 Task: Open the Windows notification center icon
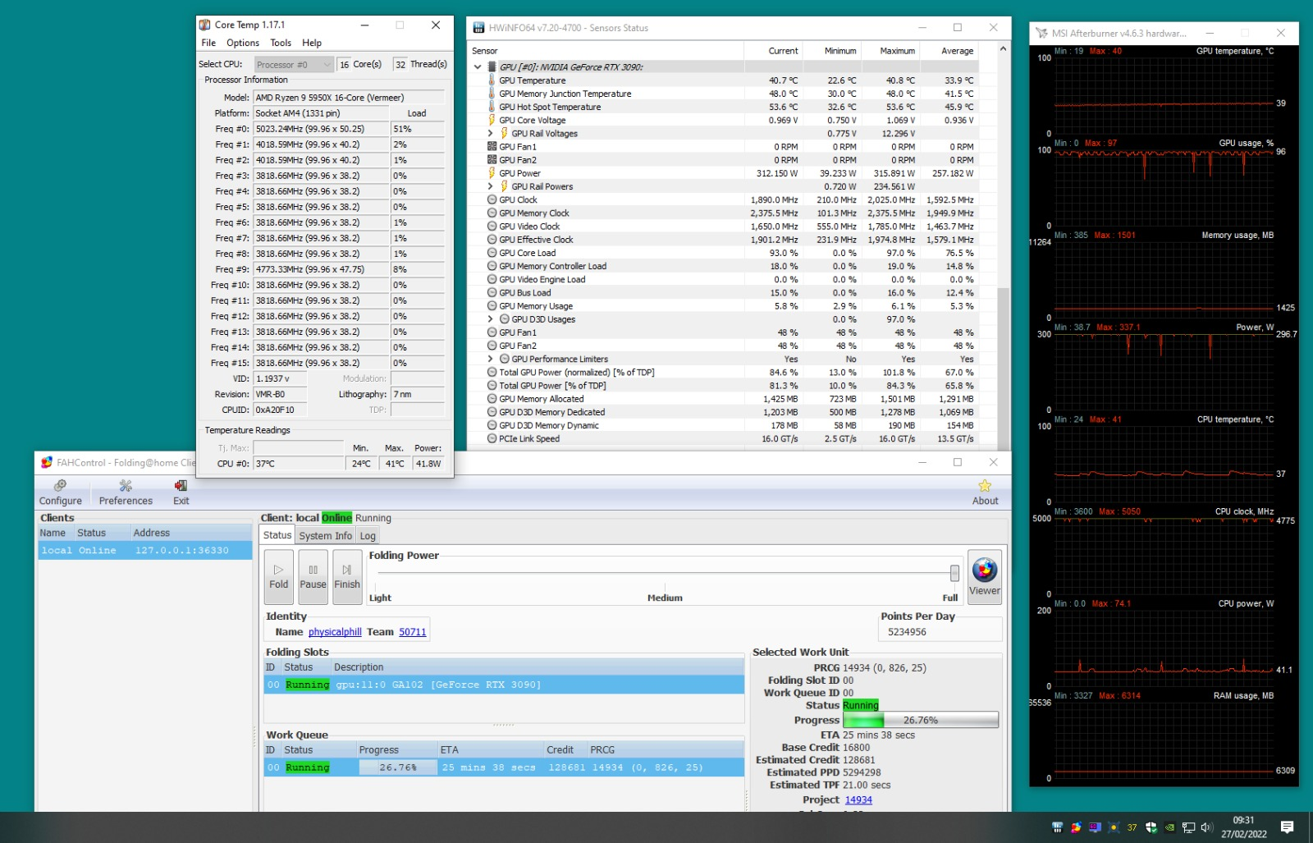1287,827
